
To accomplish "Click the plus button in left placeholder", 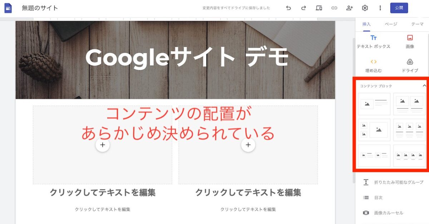I will coord(103,145).
